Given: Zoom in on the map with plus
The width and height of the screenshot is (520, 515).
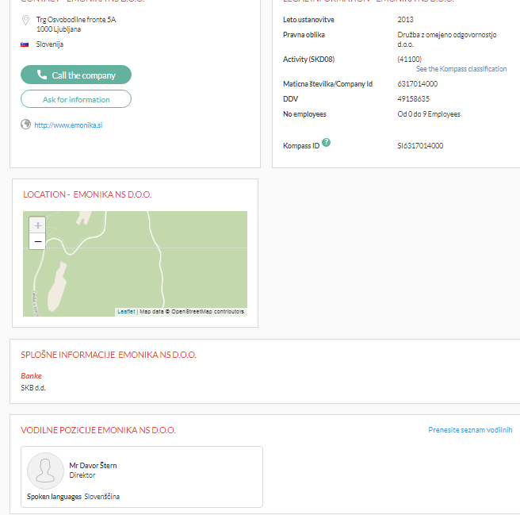Looking at the screenshot, I should coord(37,225).
